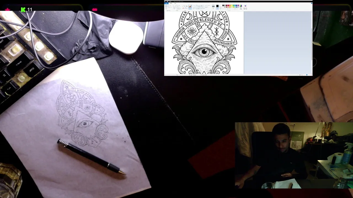
Task: Click the Brushes tool icon
Action: [x=190, y=6]
